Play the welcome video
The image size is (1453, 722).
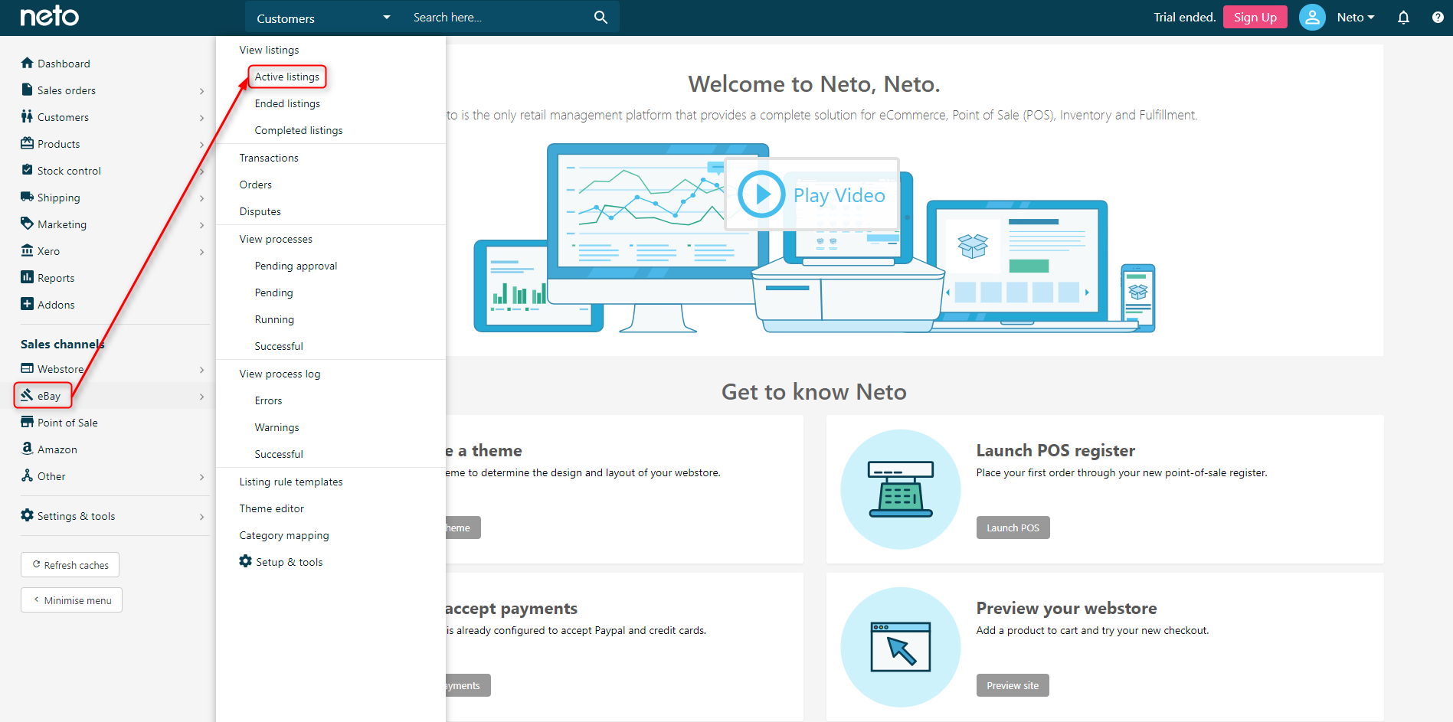[811, 194]
